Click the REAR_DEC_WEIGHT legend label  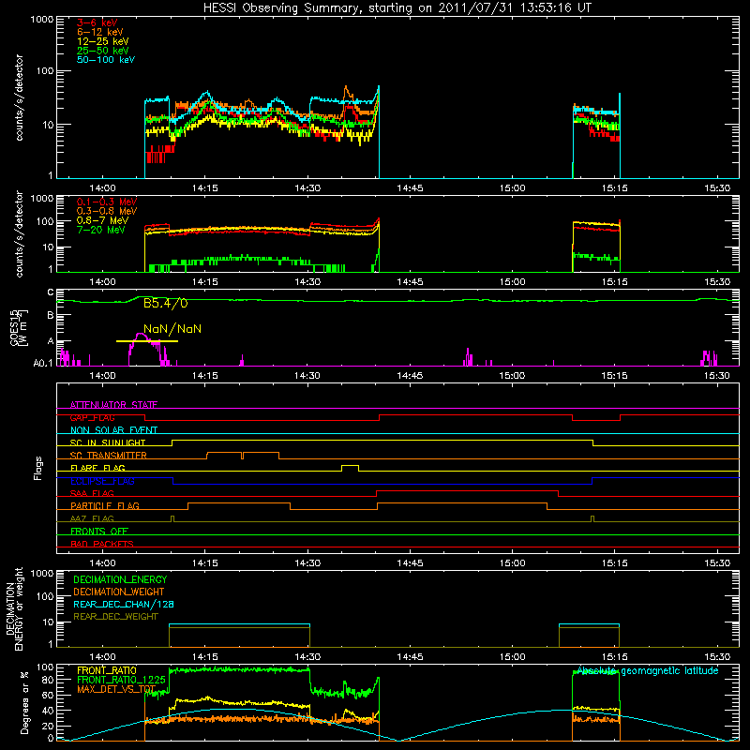[115, 617]
